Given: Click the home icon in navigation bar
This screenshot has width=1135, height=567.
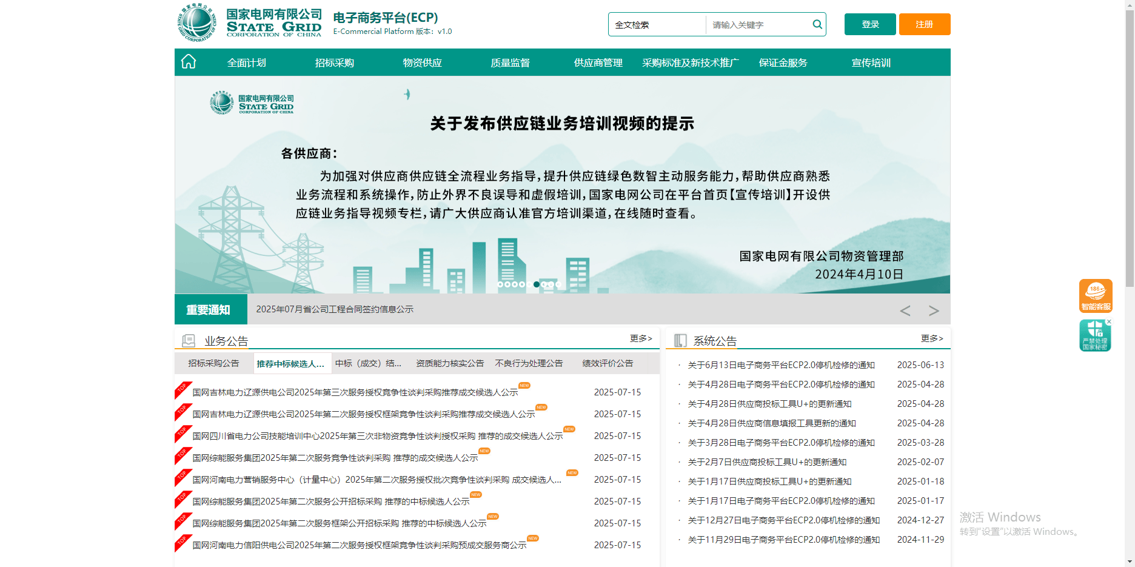Looking at the screenshot, I should point(189,62).
